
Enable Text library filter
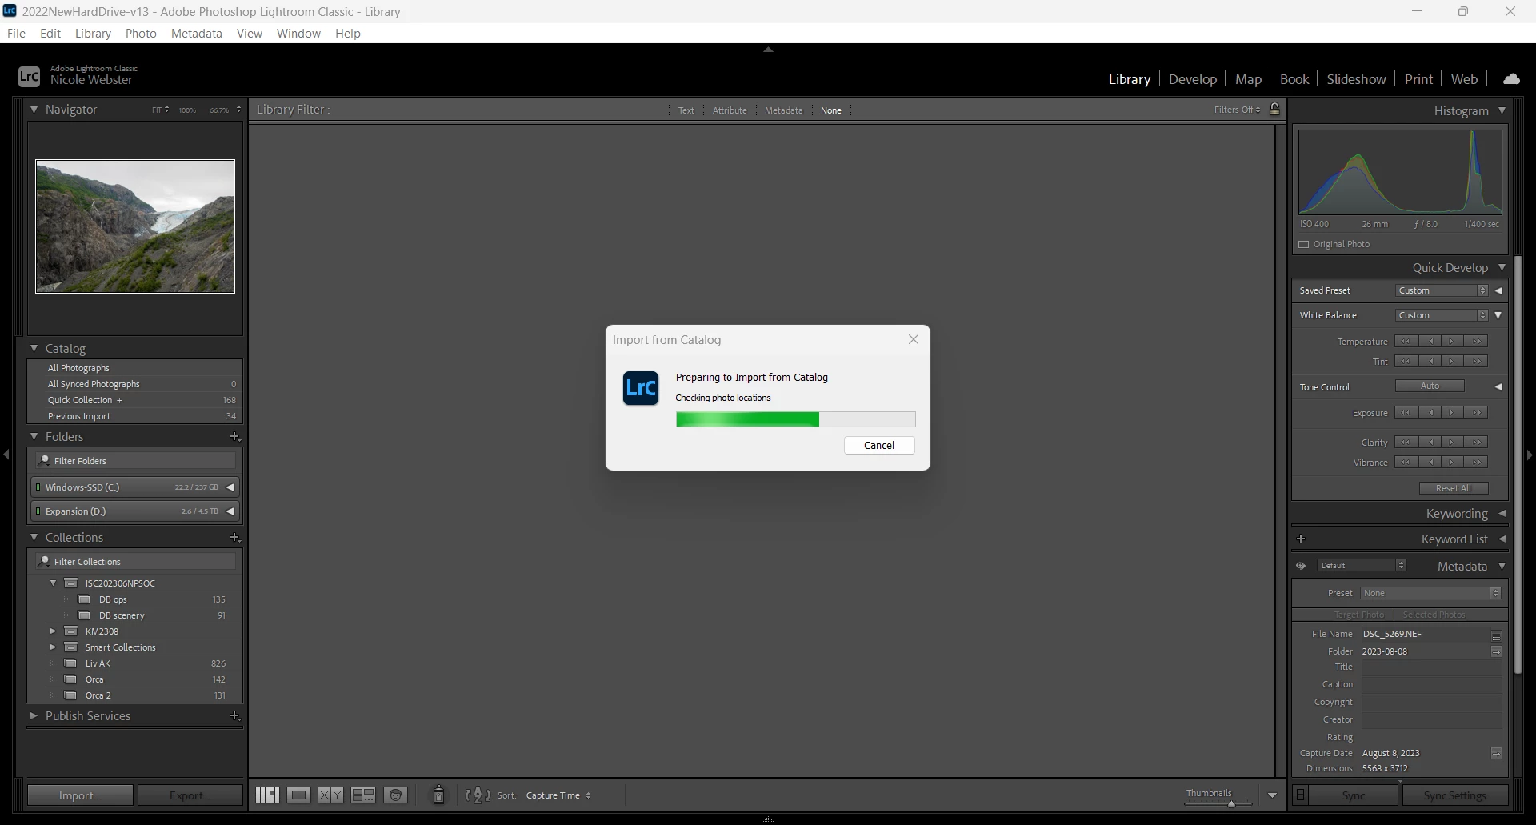pos(686,110)
